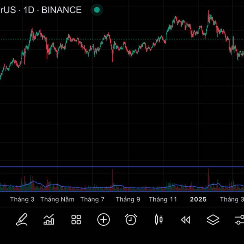Click the dotted horizontal price line
This screenshot has width=244, height=244.
(122, 39)
